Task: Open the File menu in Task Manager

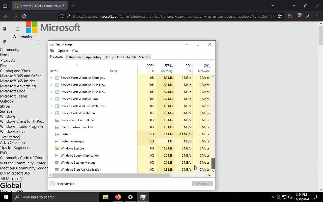Action: click(52, 51)
